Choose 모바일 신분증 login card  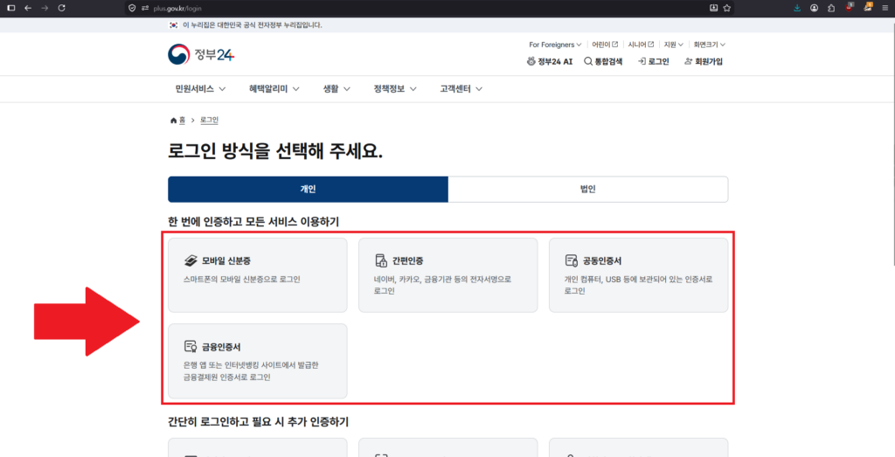point(258,275)
